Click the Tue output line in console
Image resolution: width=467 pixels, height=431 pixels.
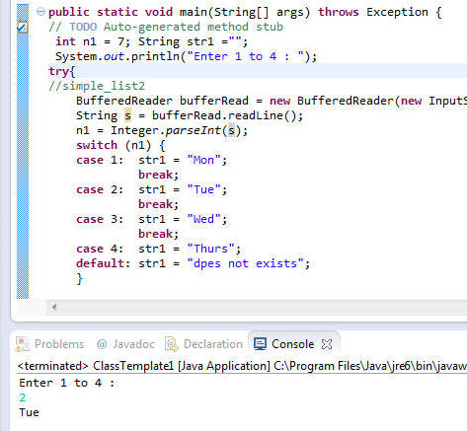(30, 412)
